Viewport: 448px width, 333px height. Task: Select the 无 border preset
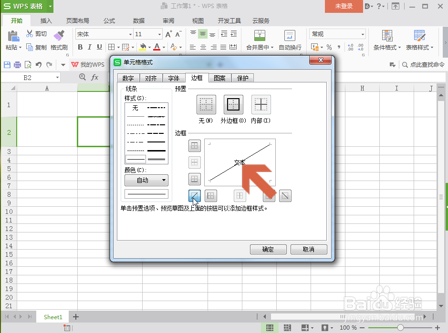click(206, 104)
